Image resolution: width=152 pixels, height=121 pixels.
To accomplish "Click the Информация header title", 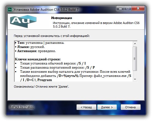I will point(62,18).
